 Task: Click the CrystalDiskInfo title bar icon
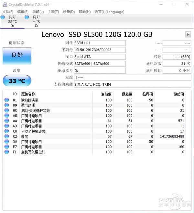point(5,4)
